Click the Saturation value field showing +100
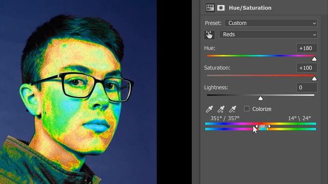 [306, 68]
